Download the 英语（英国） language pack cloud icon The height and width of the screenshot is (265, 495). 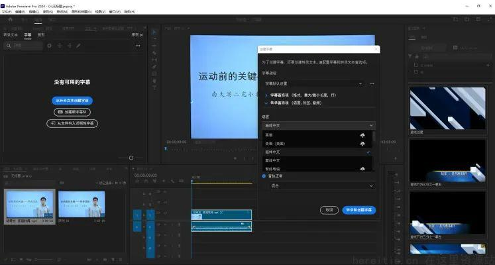coord(362,144)
